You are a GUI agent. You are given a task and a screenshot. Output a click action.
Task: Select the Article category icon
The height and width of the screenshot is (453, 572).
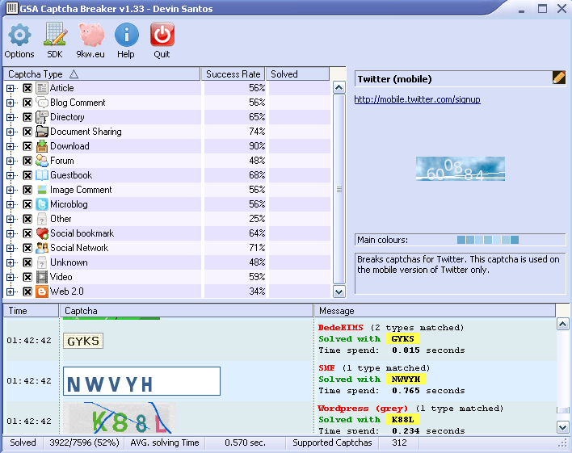(x=42, y=88)
